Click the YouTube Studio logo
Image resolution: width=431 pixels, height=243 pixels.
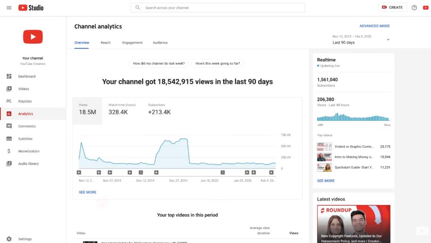pyautogui.click(x=31, y=8)
